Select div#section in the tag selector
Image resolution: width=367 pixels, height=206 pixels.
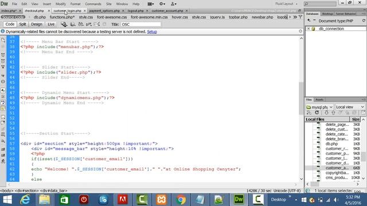pyautogui.click(x=27, y=191)
